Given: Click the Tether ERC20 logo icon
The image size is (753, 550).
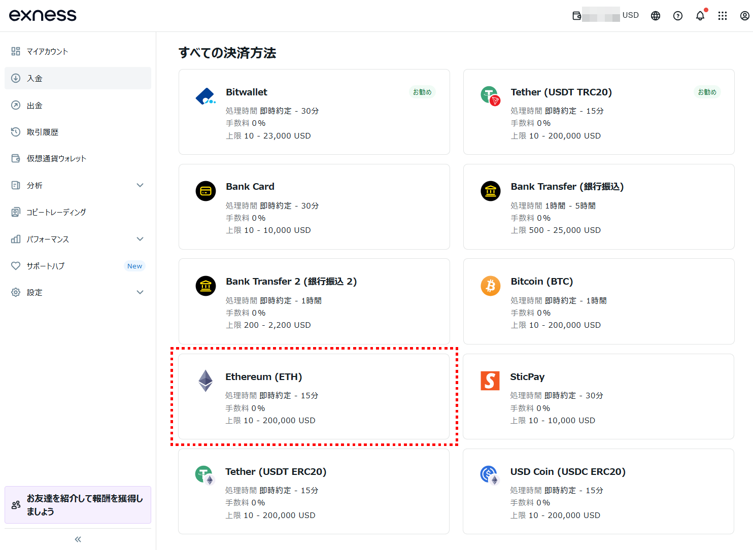Looking at the screenshot, I should coord(205,475).
